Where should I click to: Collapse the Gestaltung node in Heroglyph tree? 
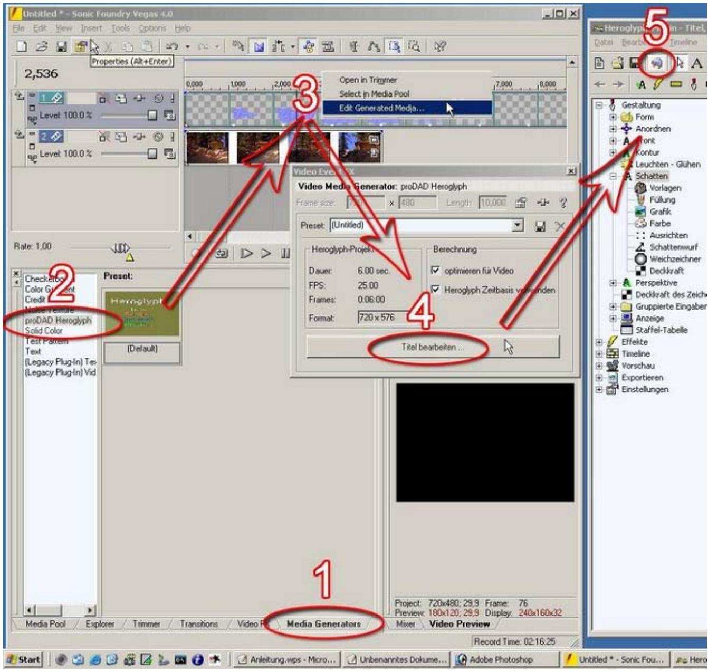point(599,105)
